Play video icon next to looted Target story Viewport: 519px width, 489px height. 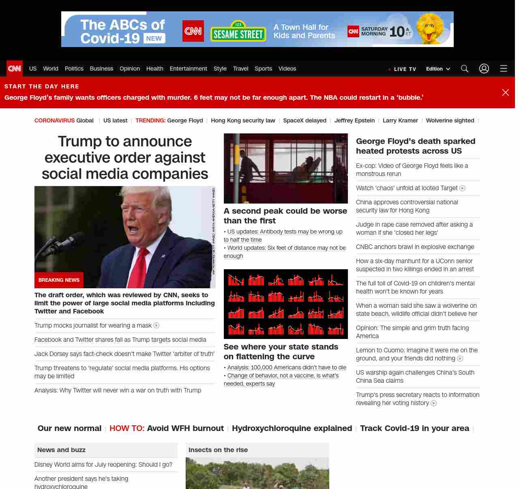(462, 188)
